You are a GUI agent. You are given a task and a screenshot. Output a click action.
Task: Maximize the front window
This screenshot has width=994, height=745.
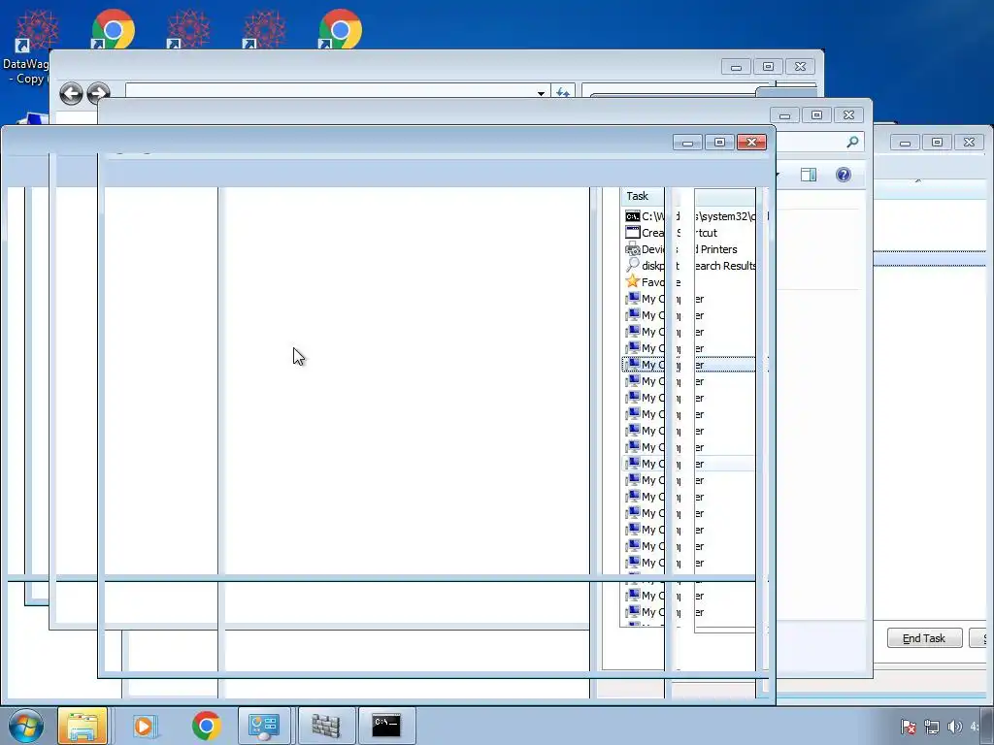pos(719,142)
